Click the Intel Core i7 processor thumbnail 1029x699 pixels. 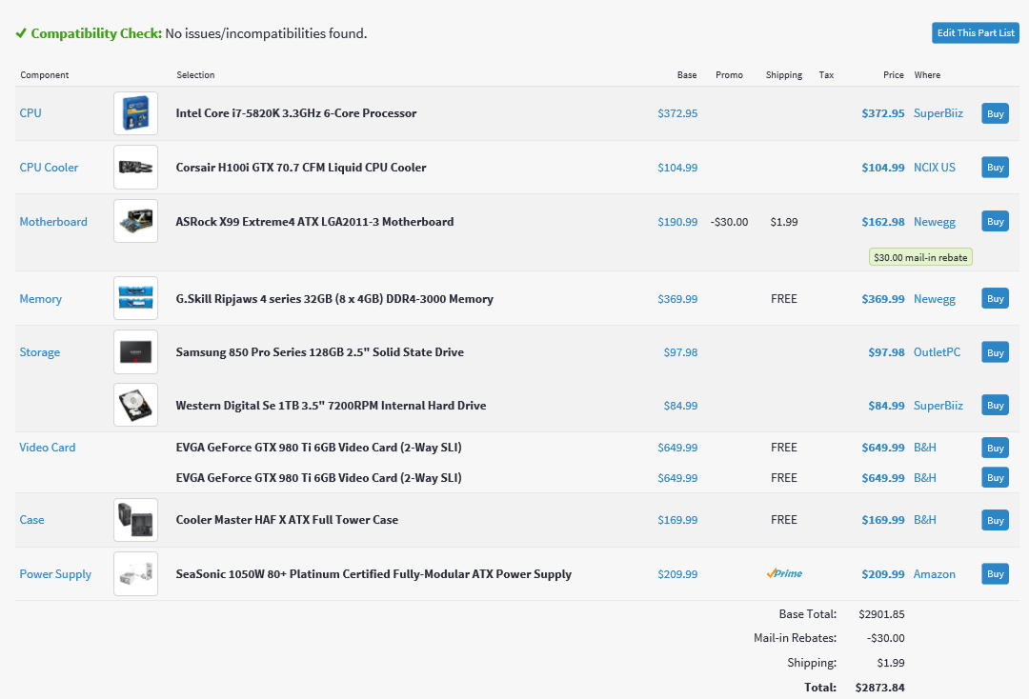pos(135,113)
